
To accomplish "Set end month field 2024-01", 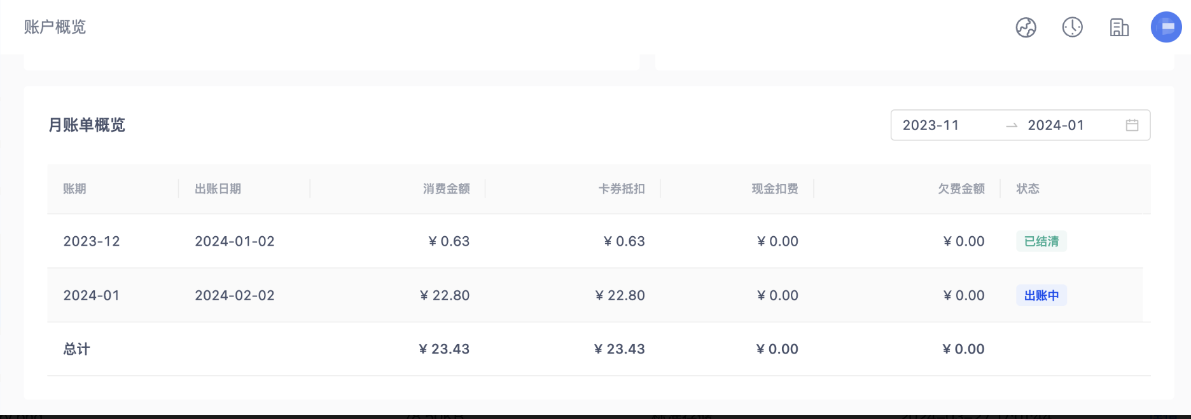I will pyautogui.click(x=1055, y=125).
